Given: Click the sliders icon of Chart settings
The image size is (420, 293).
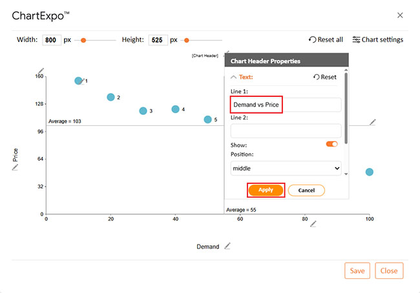Looking at the screenshot, I should (356, 39).
